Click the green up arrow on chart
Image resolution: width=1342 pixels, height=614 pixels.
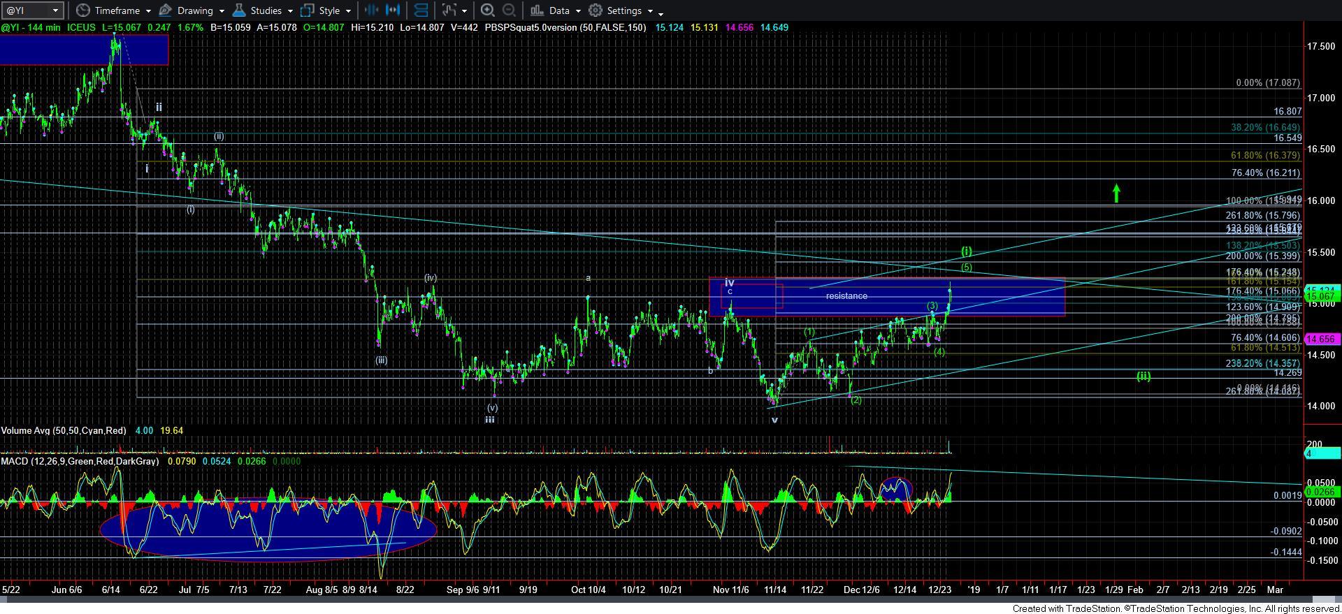[1116, 193]
